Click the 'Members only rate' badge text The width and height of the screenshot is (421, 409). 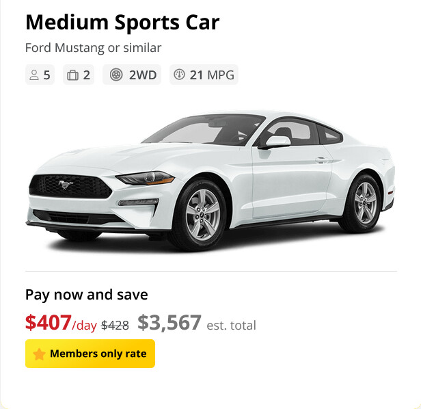point(98,354)
